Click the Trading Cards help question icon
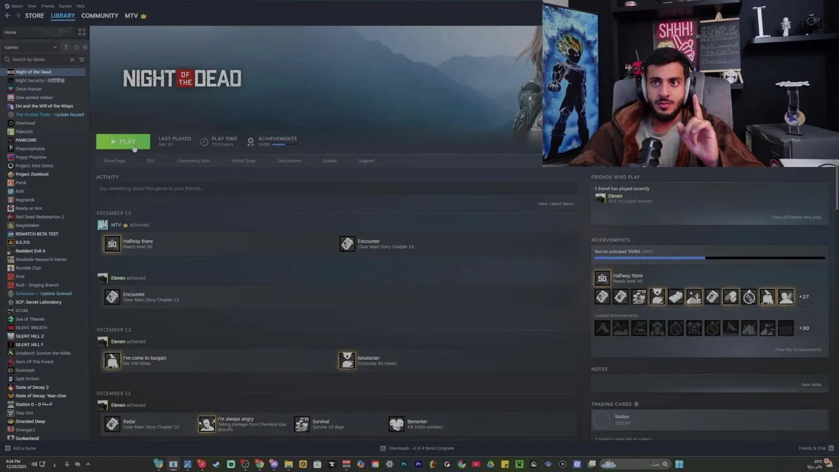 pos(636,404)
